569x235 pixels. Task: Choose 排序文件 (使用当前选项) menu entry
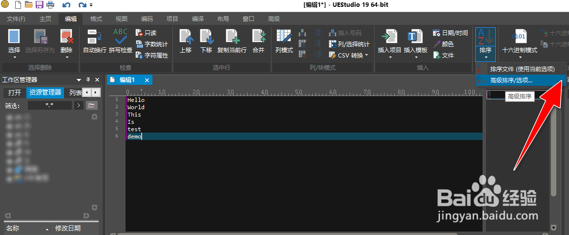click(522, 69)
